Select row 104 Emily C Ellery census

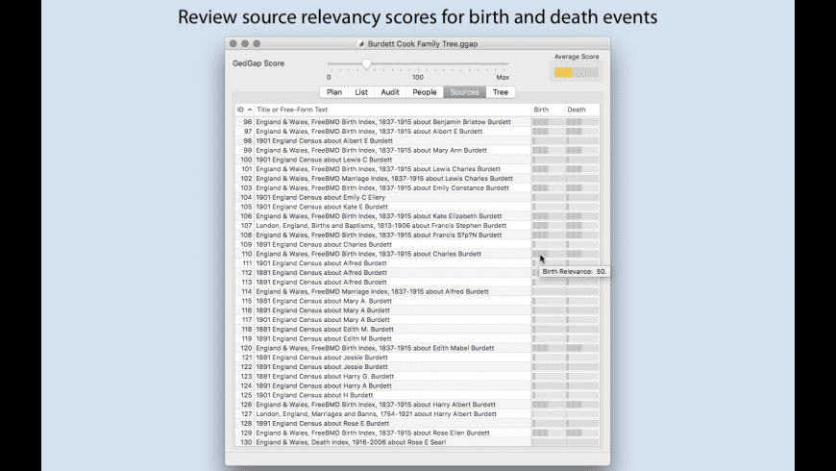pos(417,197)
